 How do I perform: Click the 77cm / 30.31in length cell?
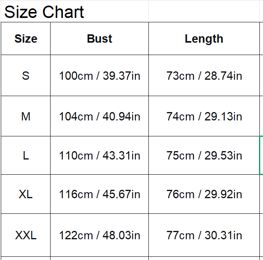point(204,235)
